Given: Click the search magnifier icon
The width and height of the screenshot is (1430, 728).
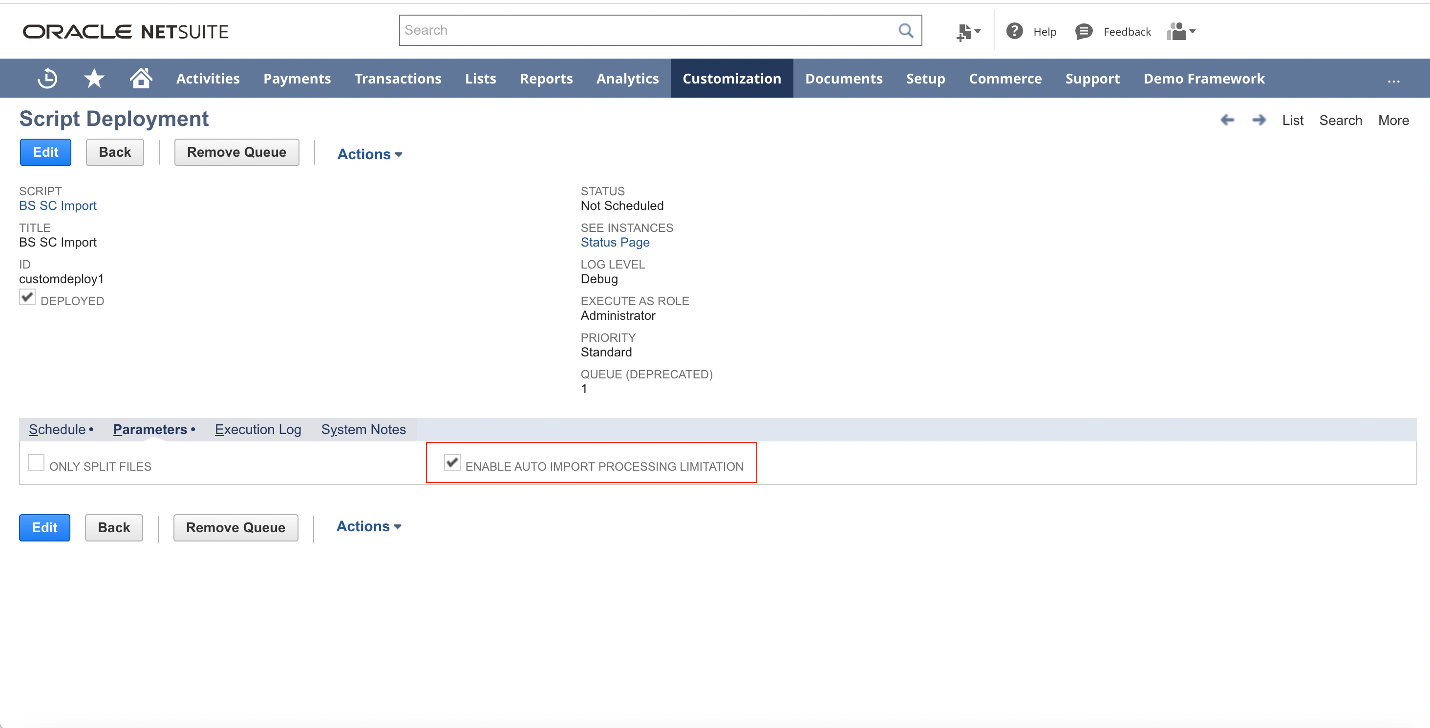Looking at the screenshot, I should pyautogui.click(x=905, y=31).
